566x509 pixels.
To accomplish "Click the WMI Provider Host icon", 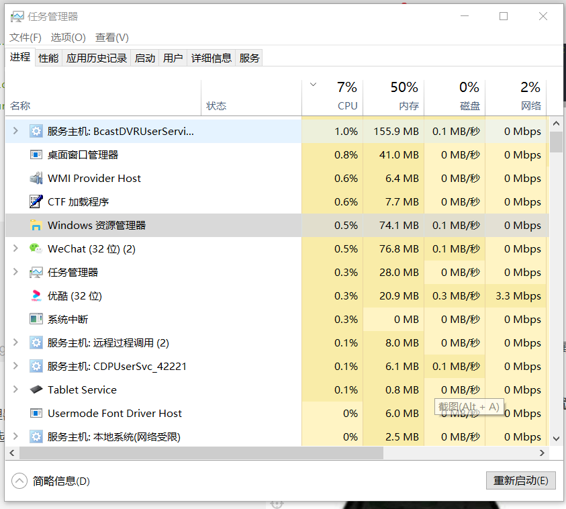I will point(36,178).
